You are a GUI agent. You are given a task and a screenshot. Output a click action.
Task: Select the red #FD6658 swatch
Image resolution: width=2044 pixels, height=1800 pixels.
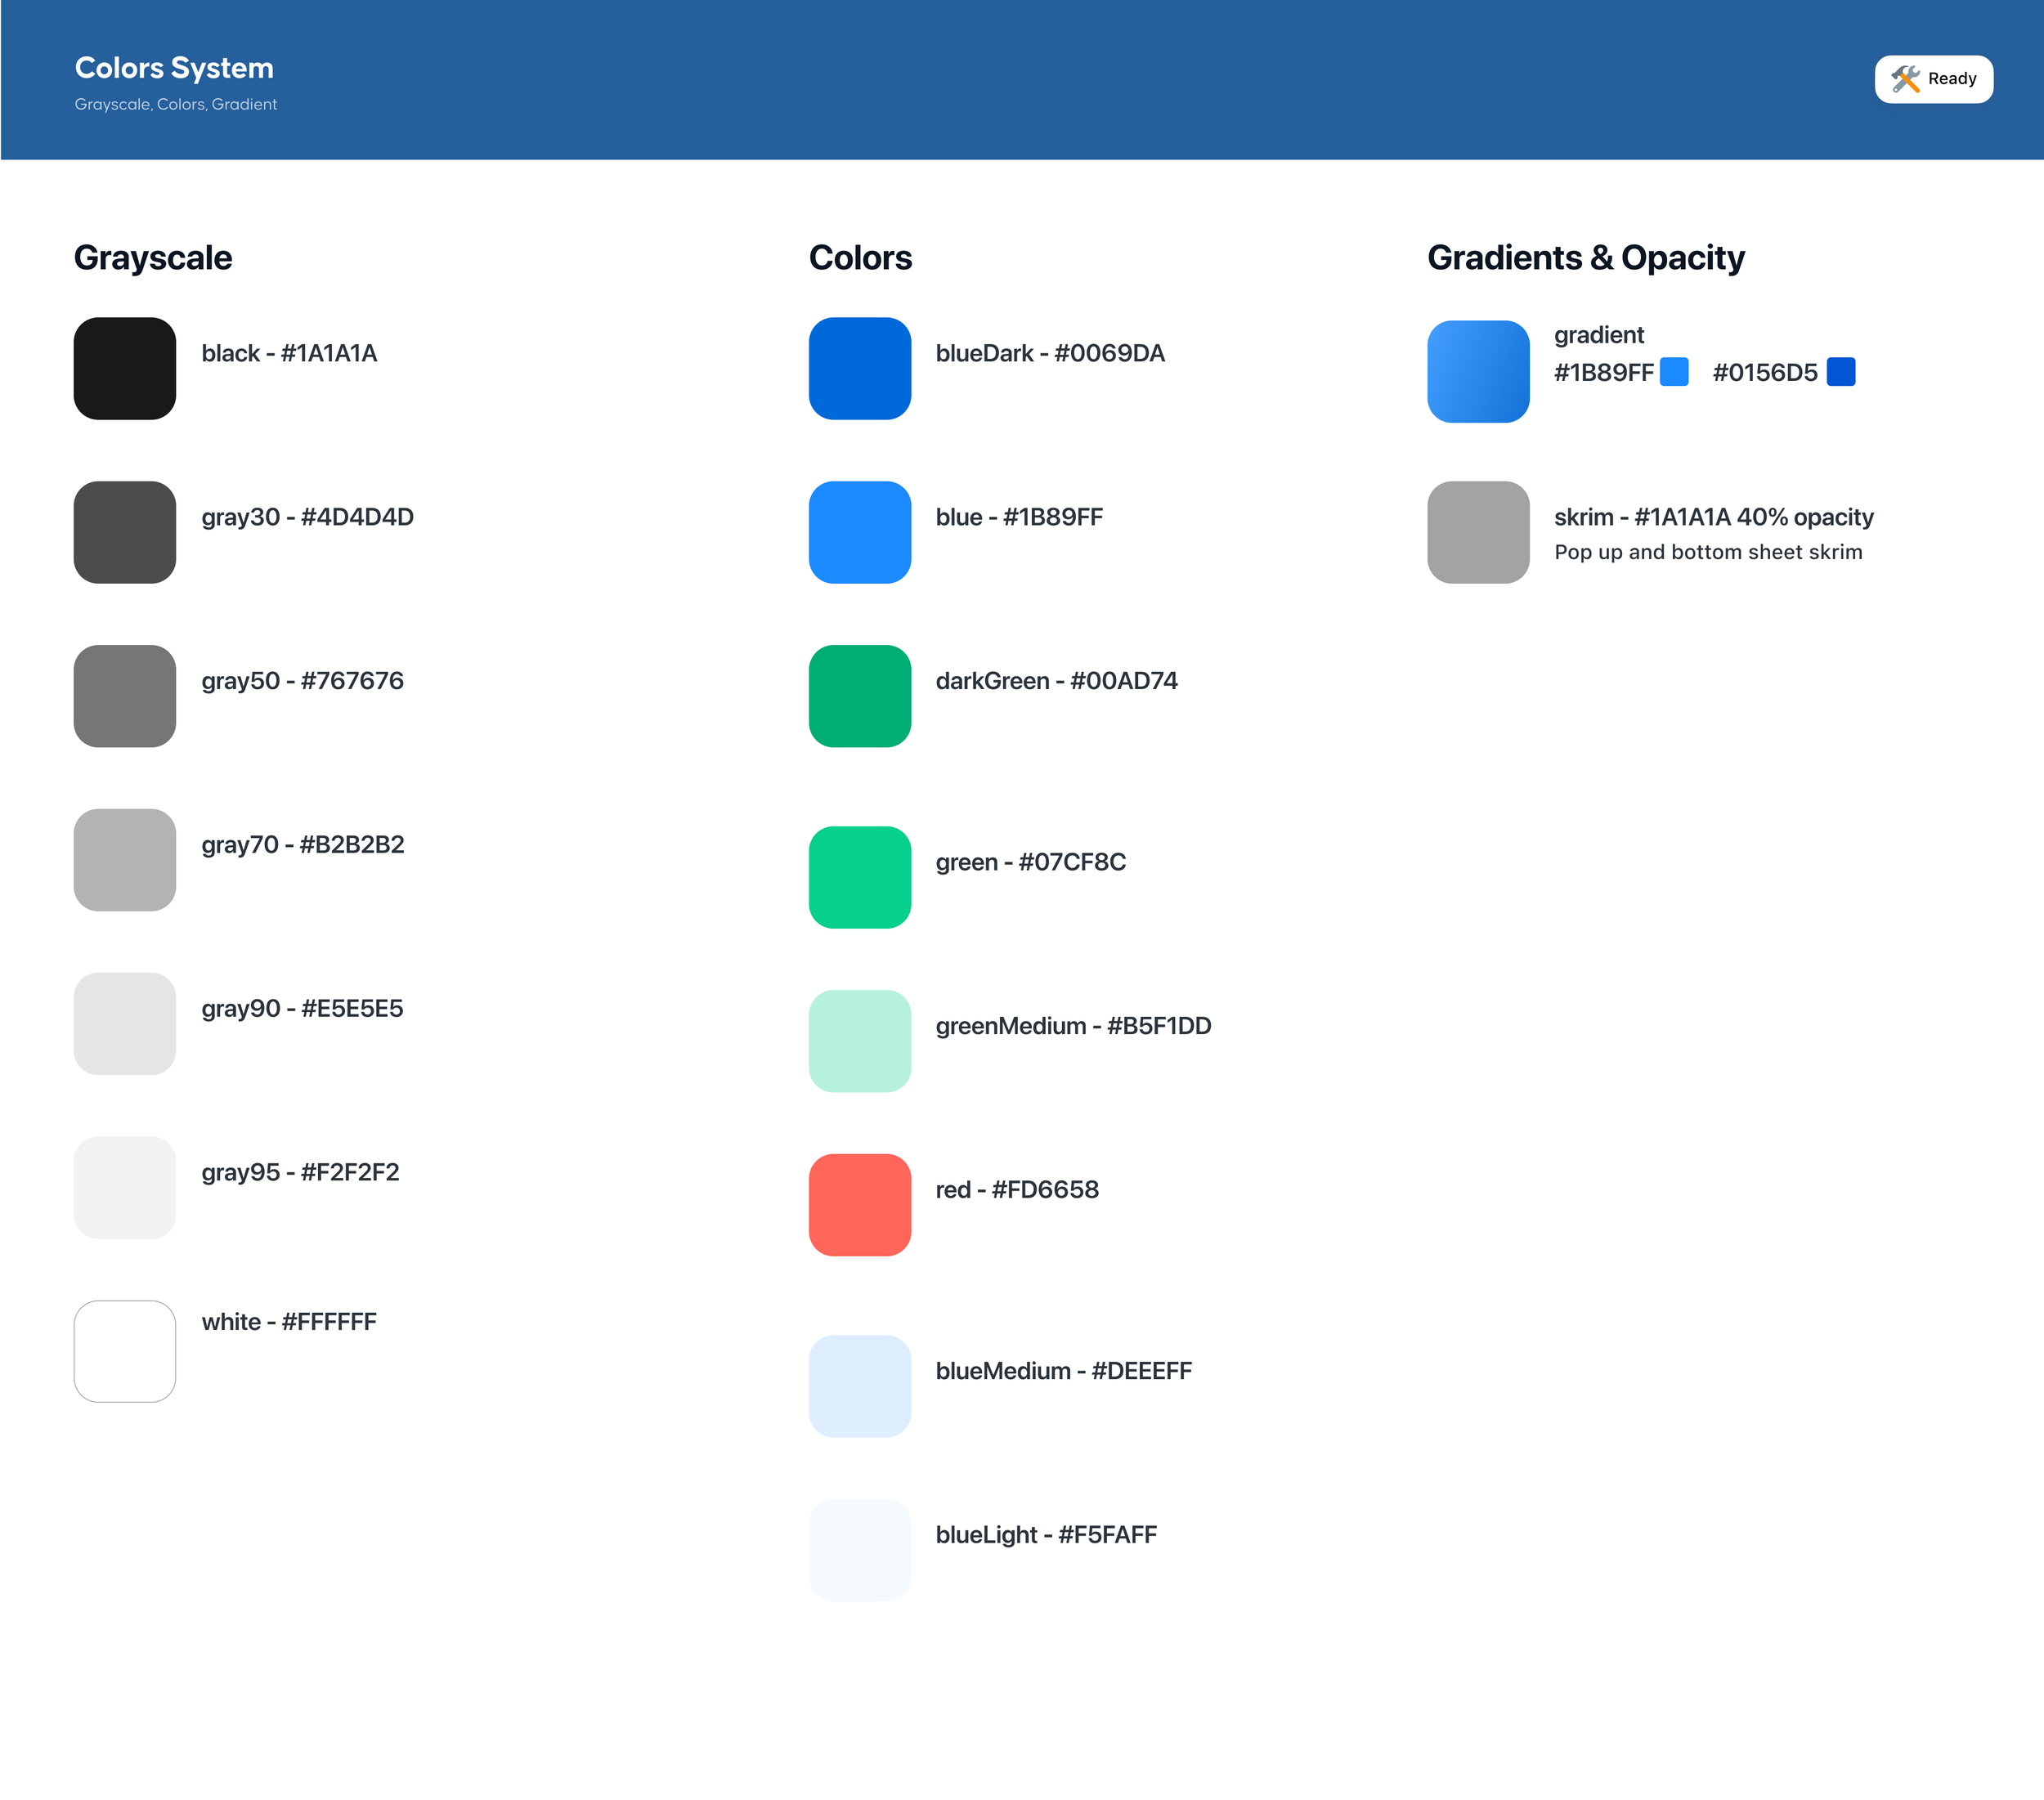(860, 1205)
